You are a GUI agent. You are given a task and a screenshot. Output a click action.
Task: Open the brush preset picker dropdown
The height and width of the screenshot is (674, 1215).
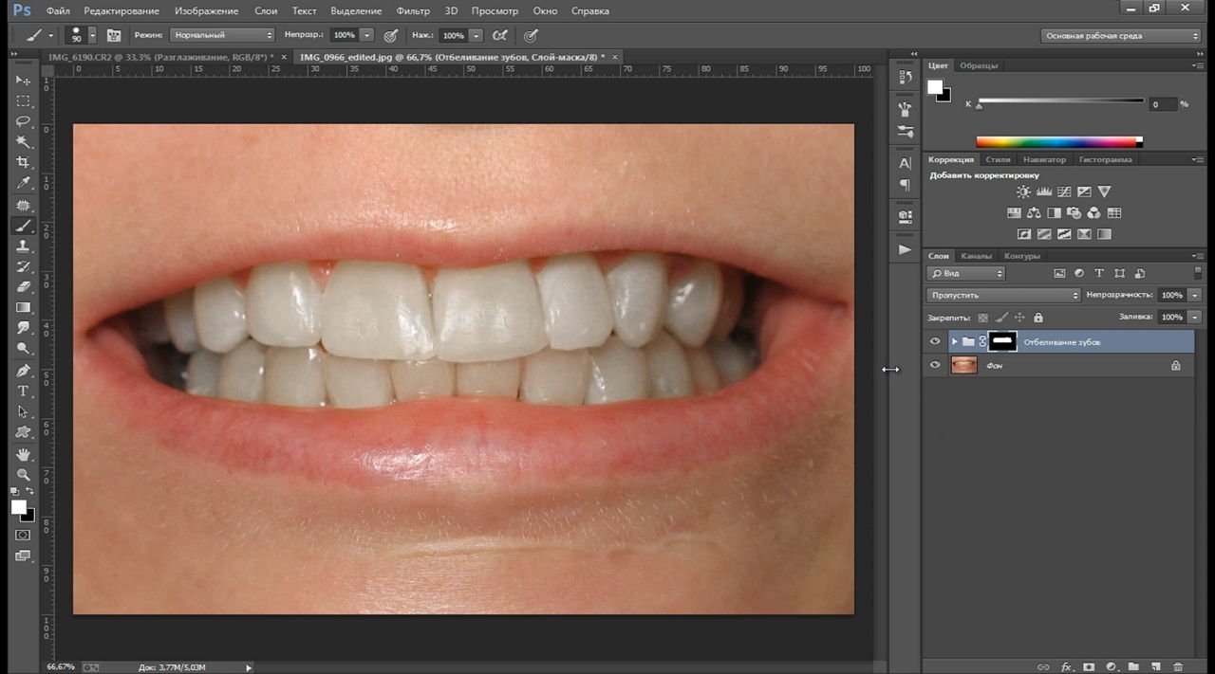(92, 35)
